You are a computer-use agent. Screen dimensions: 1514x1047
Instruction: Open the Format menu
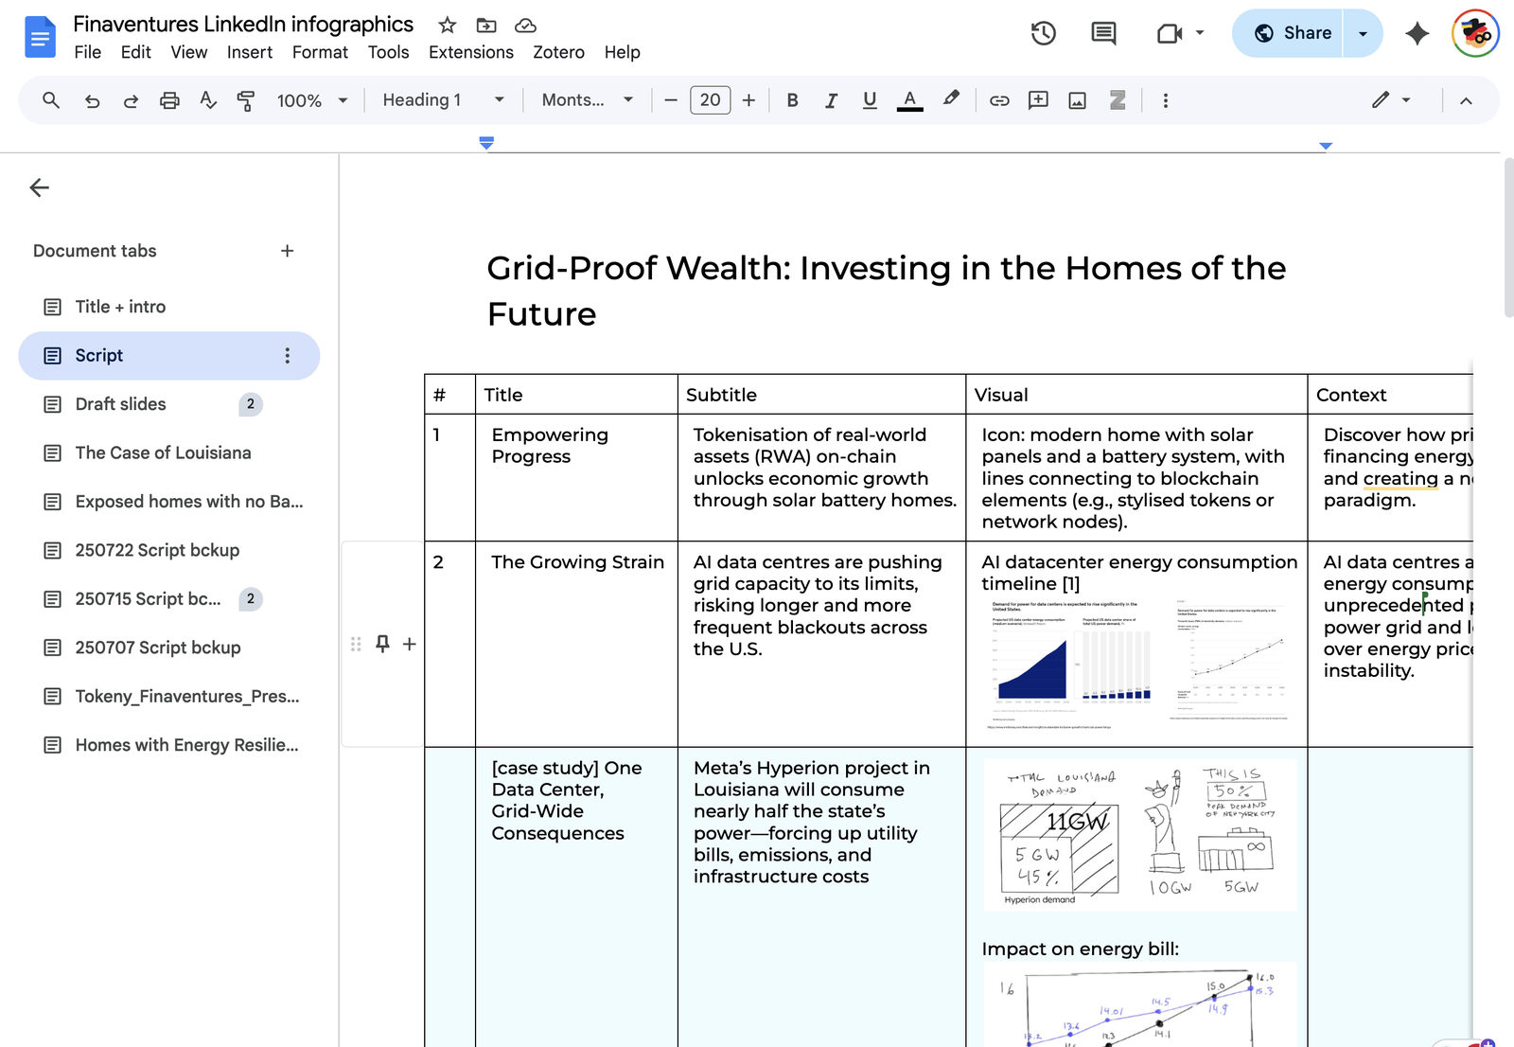(x=320, y=52)
